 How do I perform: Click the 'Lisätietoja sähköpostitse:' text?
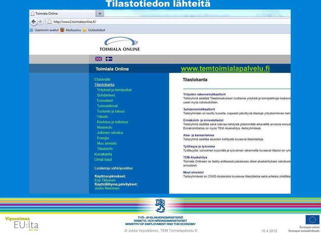(114, 168)
